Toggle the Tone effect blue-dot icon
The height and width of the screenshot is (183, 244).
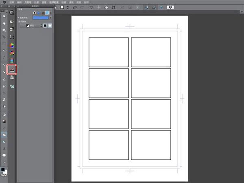39,13
